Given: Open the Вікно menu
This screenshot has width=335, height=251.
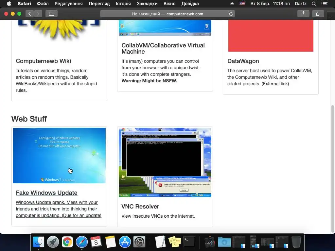Looking at the screenshot, I should coord(169,4).
